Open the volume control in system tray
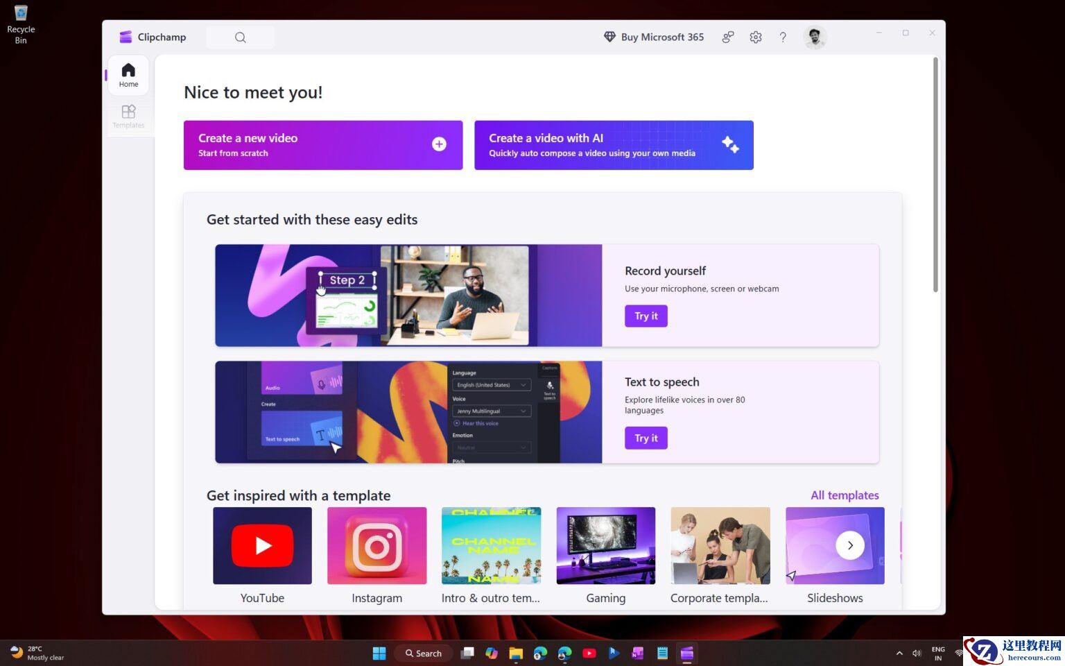The width and height of the screenshot is (1065, 666). pos(917,653)
